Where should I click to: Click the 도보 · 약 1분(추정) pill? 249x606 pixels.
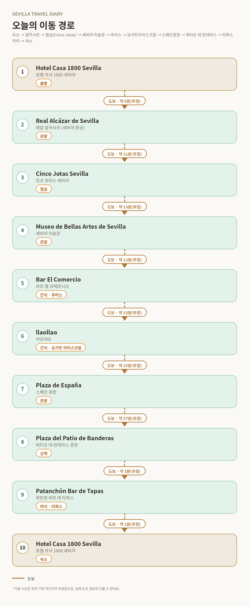[x=124, y=524]
